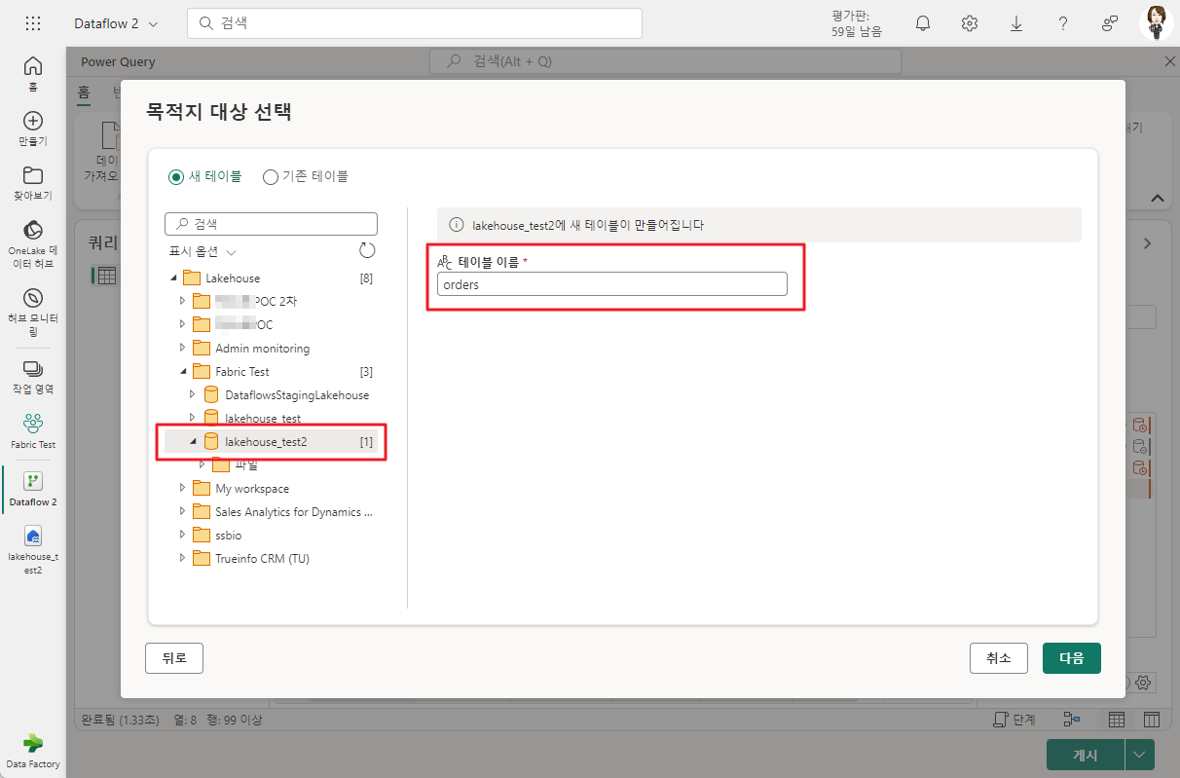
Task: Open OneLake data hub in sidebar
Action: coord(33,244)
